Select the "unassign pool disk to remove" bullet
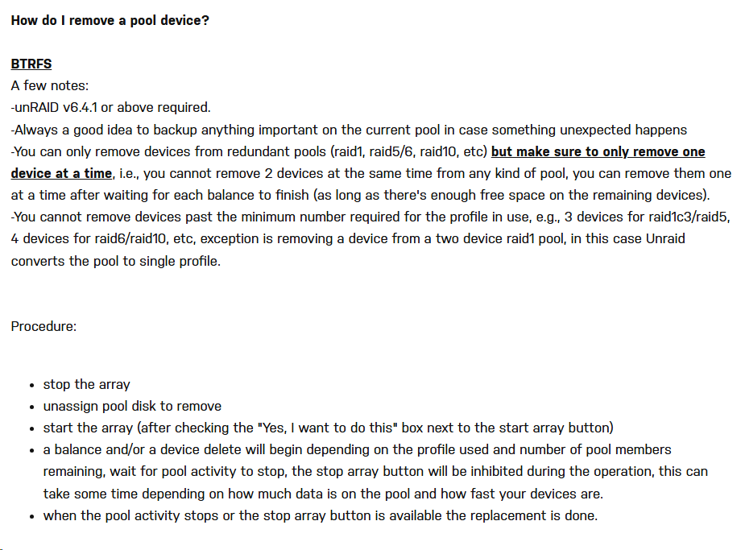 132,406
